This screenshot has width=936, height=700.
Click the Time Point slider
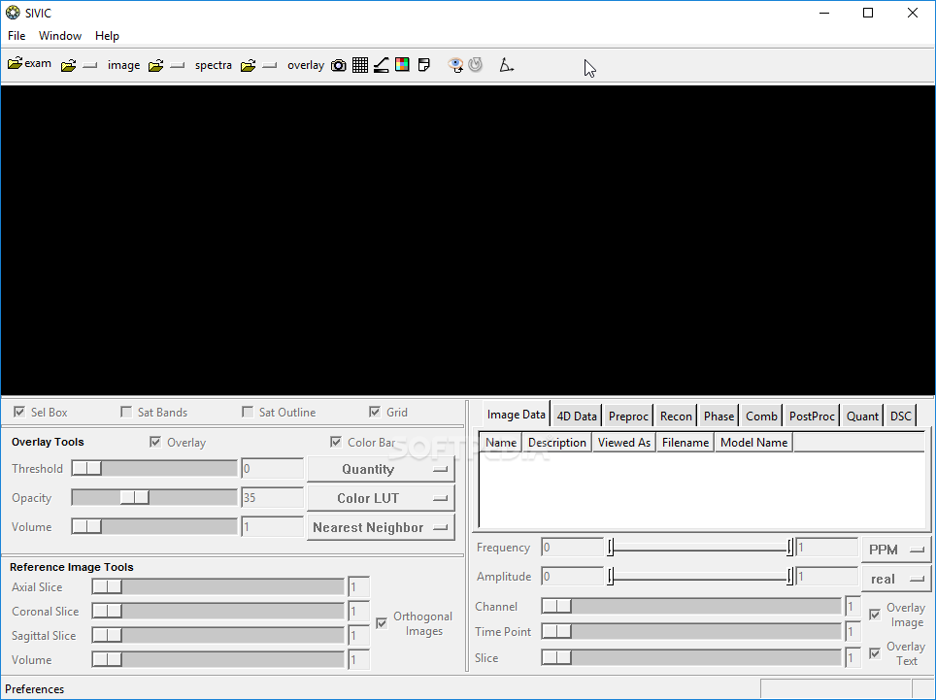692,631
